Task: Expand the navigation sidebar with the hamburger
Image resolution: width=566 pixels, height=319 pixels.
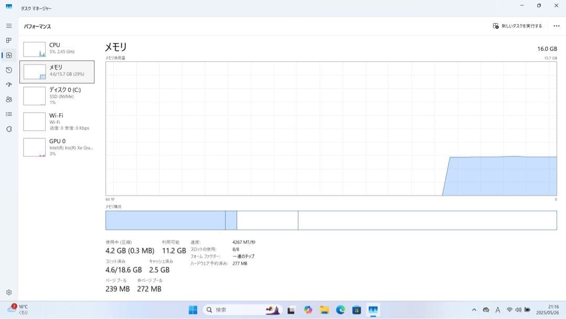Action: tap(8, 25)
